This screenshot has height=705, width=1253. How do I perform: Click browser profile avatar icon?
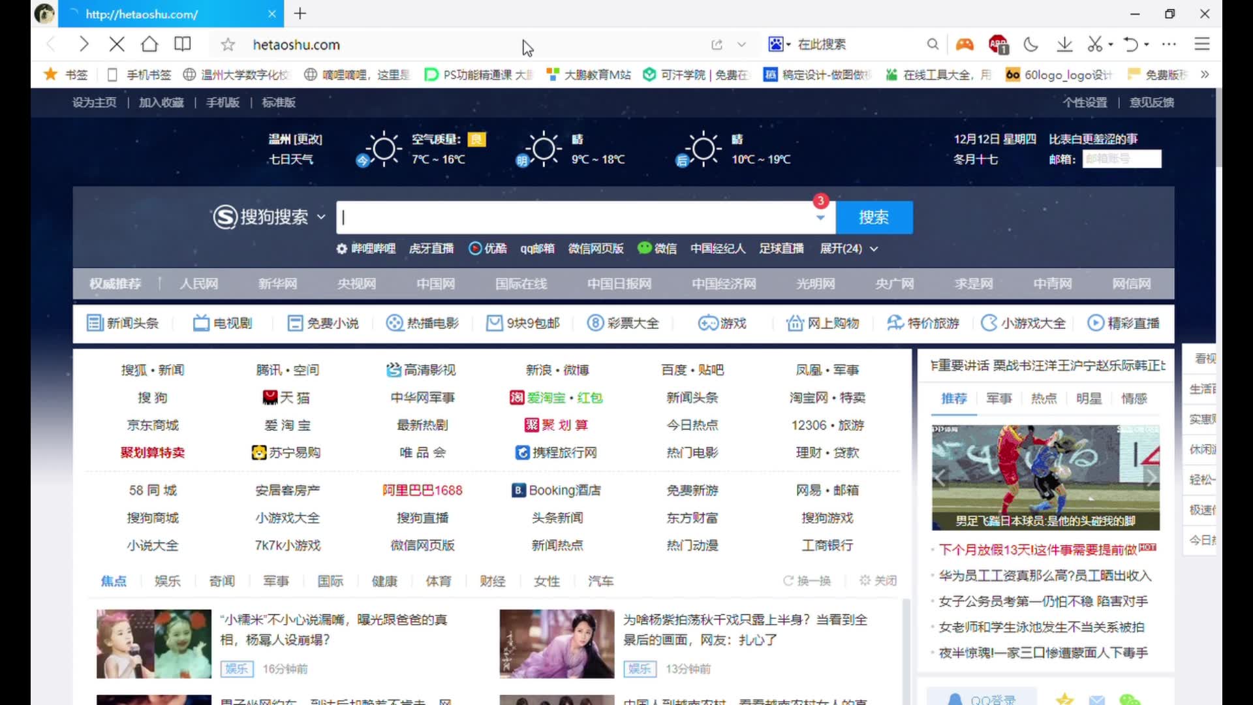pyautogui.click(x=44, y=14)
